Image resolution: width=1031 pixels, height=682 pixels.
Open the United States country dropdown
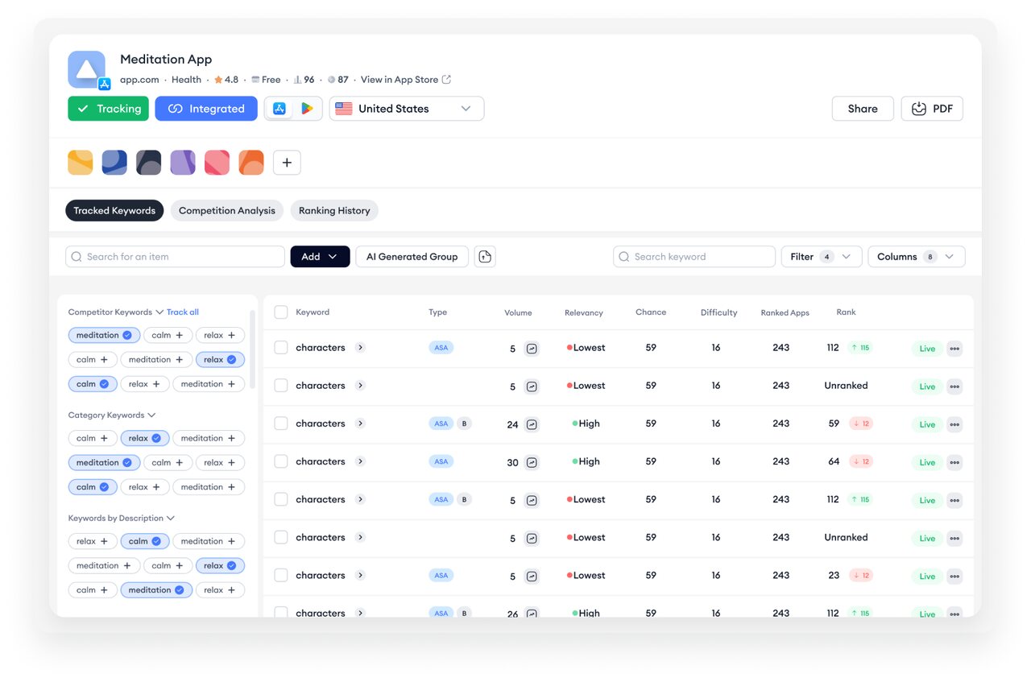coord(407,109)
